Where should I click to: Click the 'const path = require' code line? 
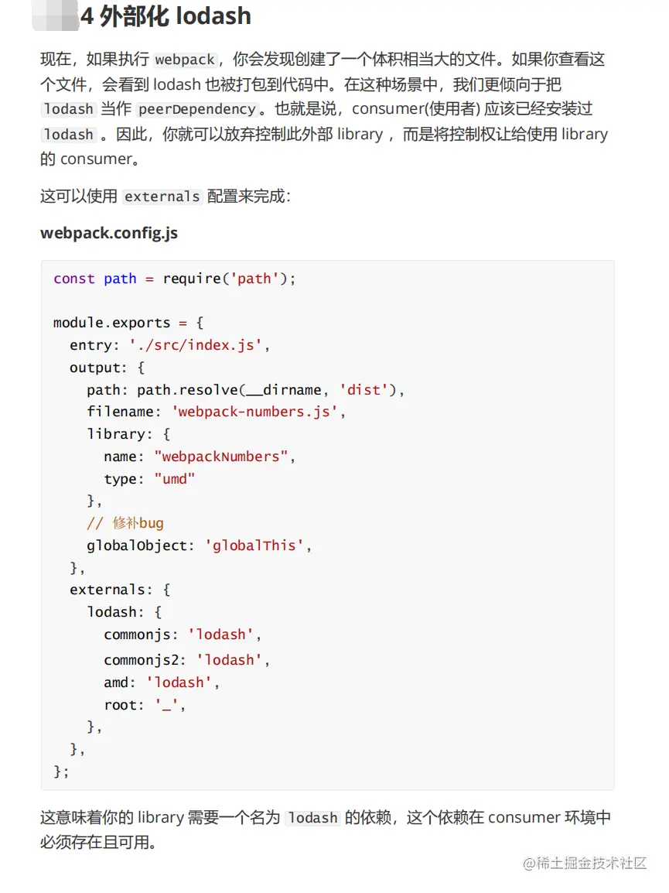(174, 279)
